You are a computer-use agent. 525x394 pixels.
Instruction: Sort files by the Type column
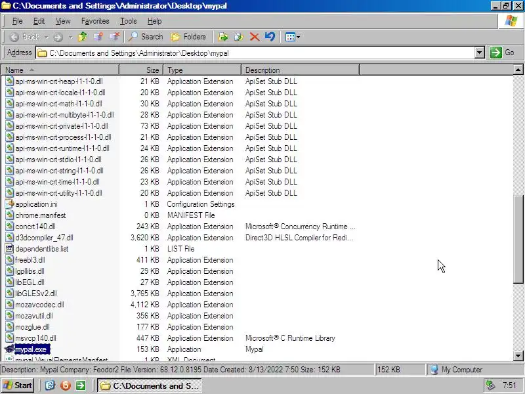[x=202, y=70]
